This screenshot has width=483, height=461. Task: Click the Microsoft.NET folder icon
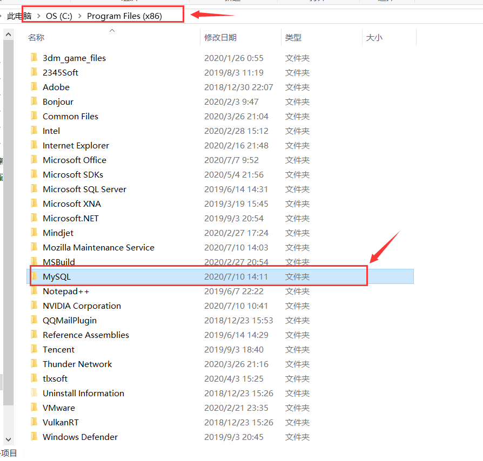34,218
